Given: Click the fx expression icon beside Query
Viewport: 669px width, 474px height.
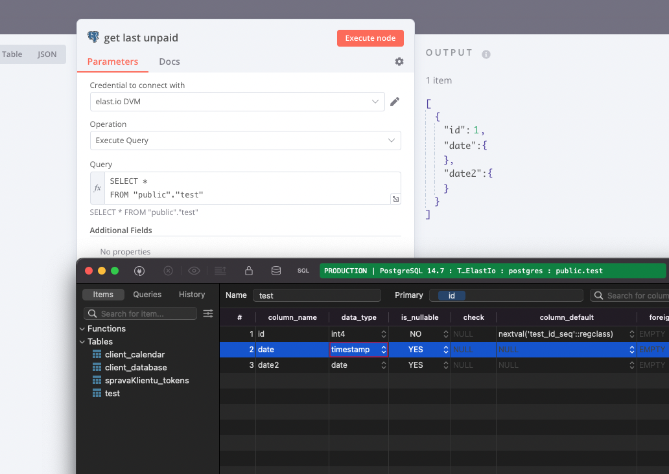Looking at the screenshot, I should [97, 188].
